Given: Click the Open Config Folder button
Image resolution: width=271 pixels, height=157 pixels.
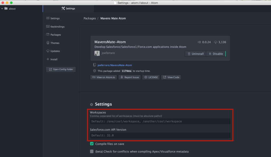Looking at the screenshot, I should pyautogui.click(x=61, y=69).
